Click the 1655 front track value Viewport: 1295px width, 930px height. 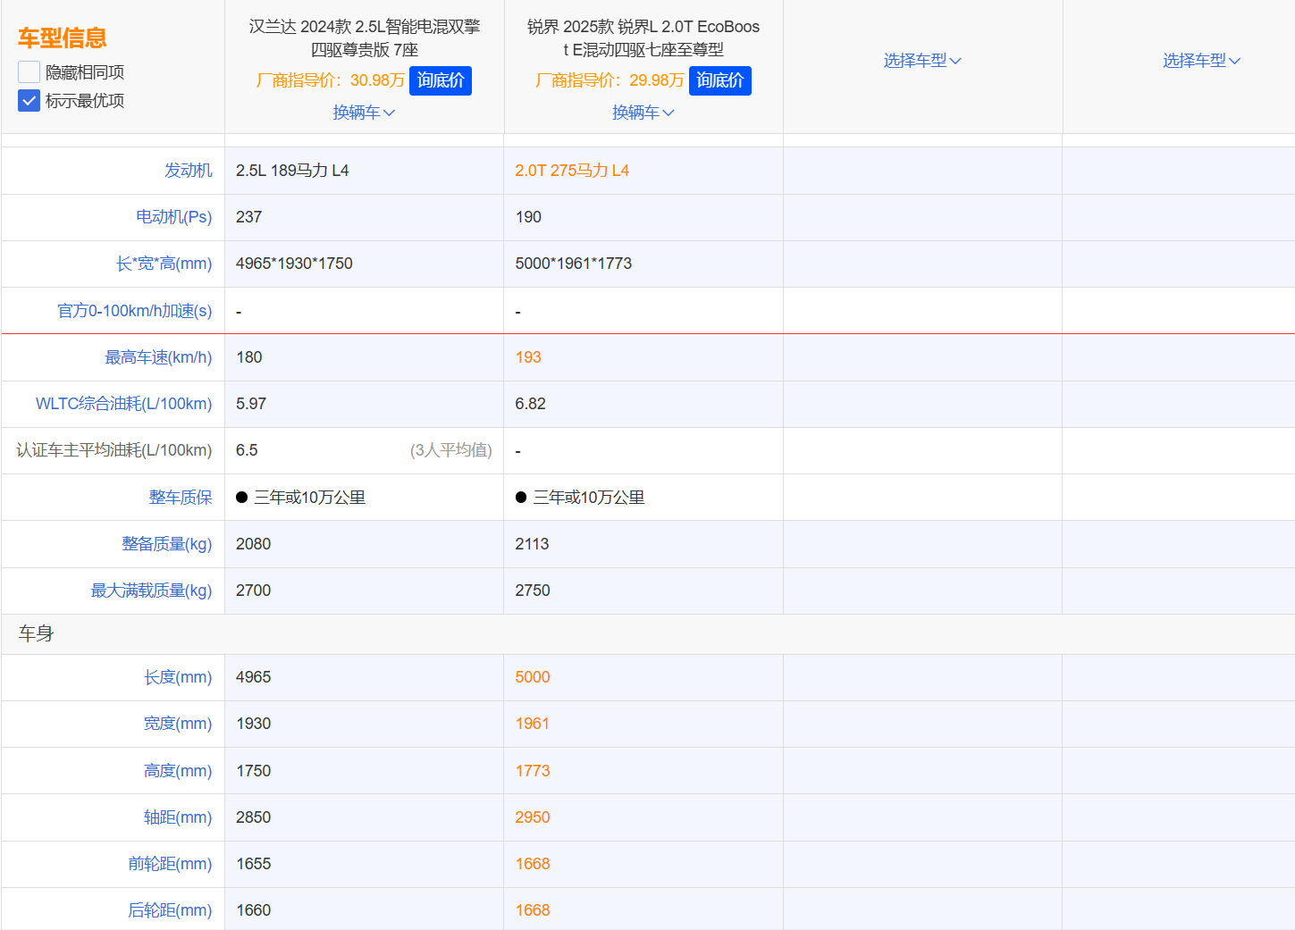tap(253, 864)
